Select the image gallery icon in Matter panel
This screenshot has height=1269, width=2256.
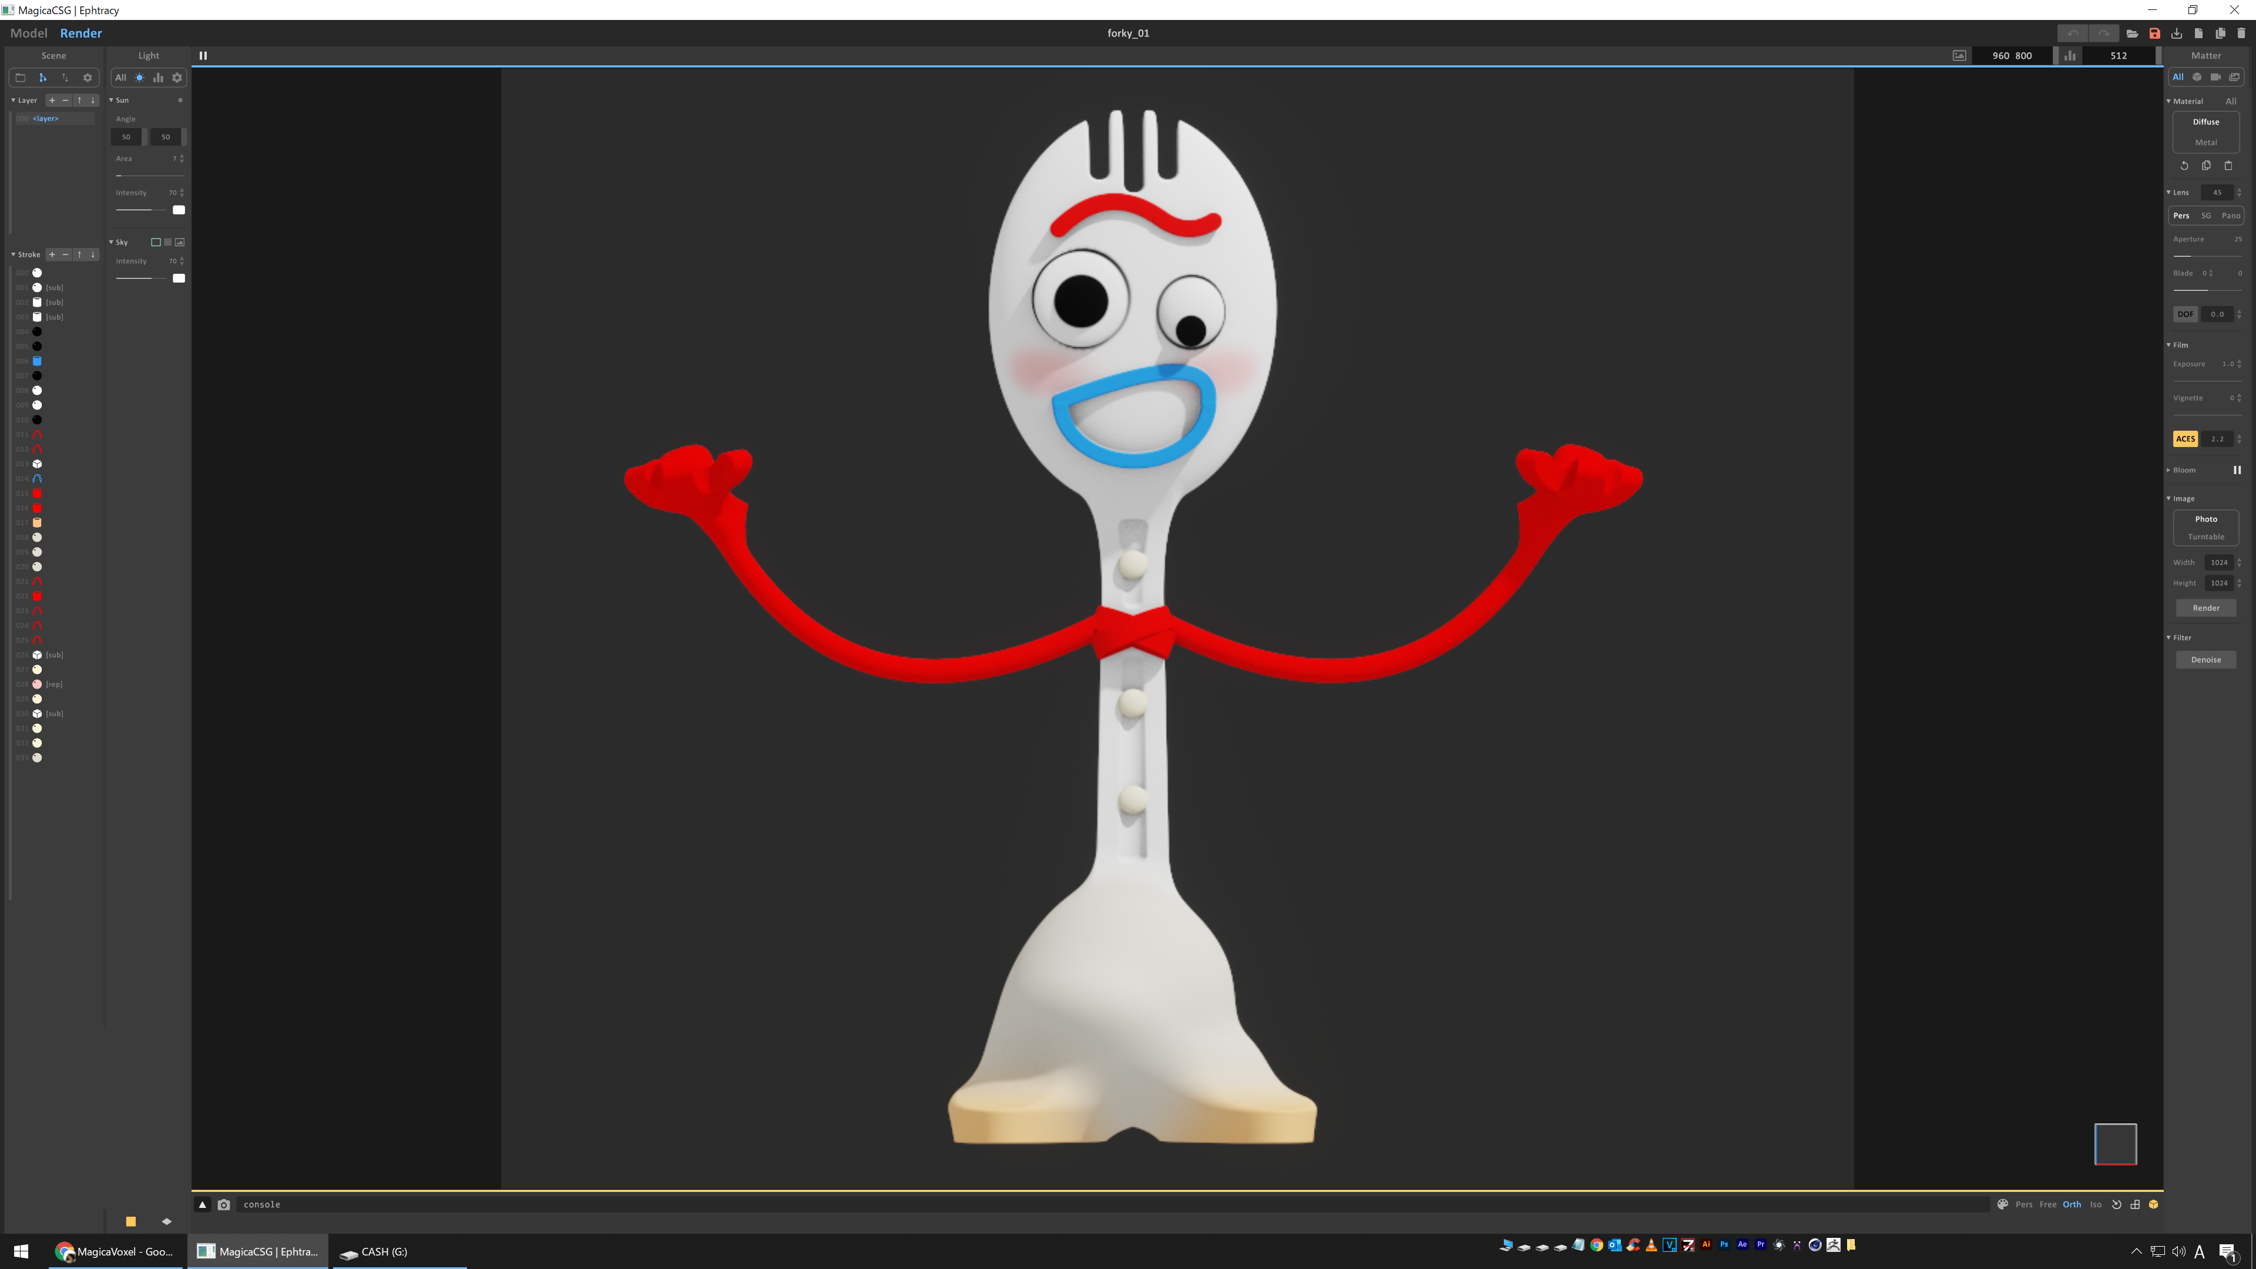tap(2235, 77)
